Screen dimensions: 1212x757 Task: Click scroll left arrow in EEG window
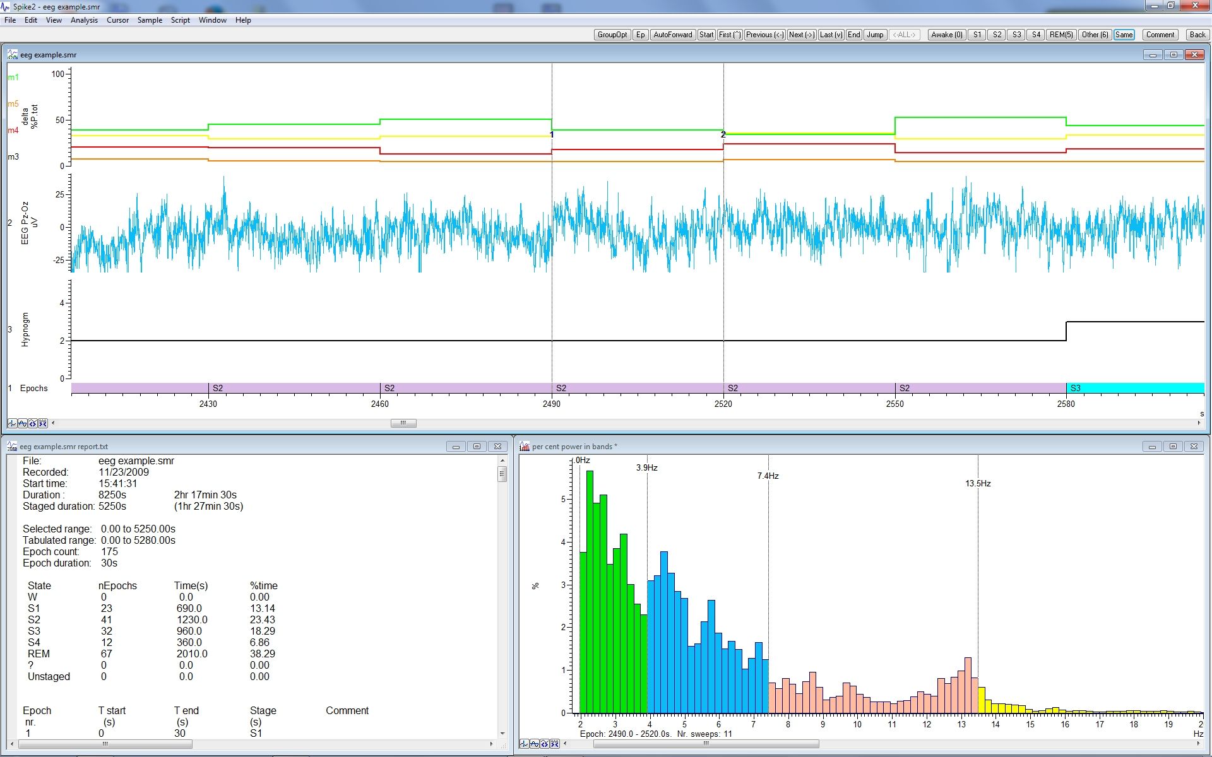click(53, 423)
